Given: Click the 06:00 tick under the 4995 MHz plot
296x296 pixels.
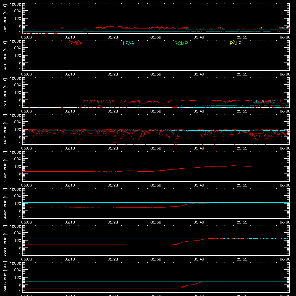Looking at the screenshot, I should 285,222.
